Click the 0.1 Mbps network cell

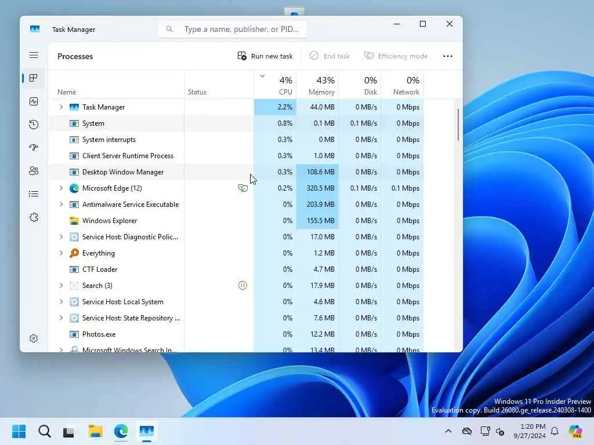403,188
